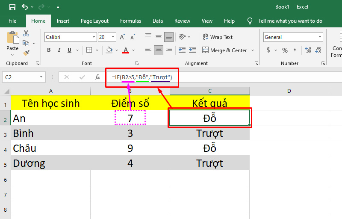Open Number format dialog launcher
The height and width of the screenshot is (219, 342).
[323, 63]
